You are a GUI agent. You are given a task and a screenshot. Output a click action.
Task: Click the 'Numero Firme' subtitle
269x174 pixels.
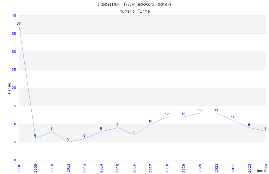tap(135, 11)
